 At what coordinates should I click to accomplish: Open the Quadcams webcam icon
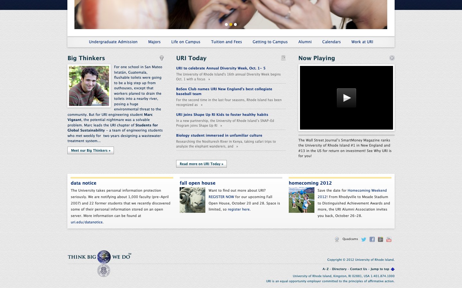pyautogui.click(x=337, y=239)
